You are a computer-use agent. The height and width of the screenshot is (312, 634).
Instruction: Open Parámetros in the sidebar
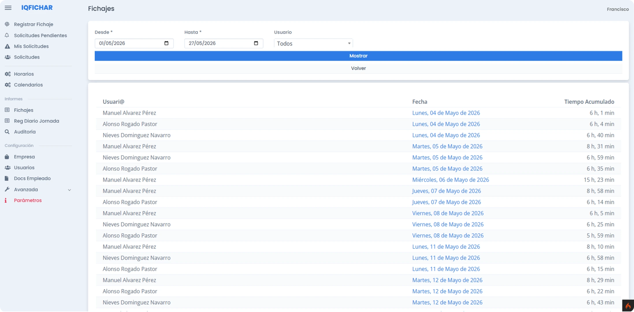click(28, 200)
